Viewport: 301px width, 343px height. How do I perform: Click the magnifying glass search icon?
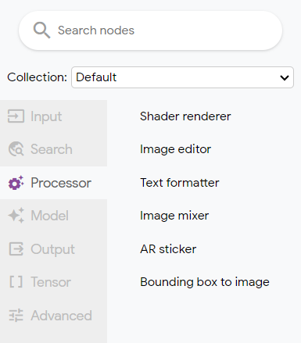(x=41, y=30)
